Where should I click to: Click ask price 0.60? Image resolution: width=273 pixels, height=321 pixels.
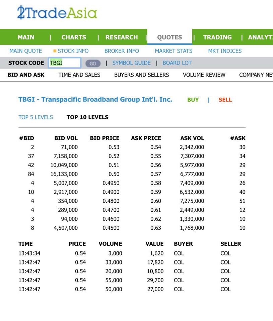(x=156, y=201)
